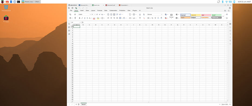Click Zoom in plus at status bar
Viewport: 252px width, 106px height.
coord(230,104)
